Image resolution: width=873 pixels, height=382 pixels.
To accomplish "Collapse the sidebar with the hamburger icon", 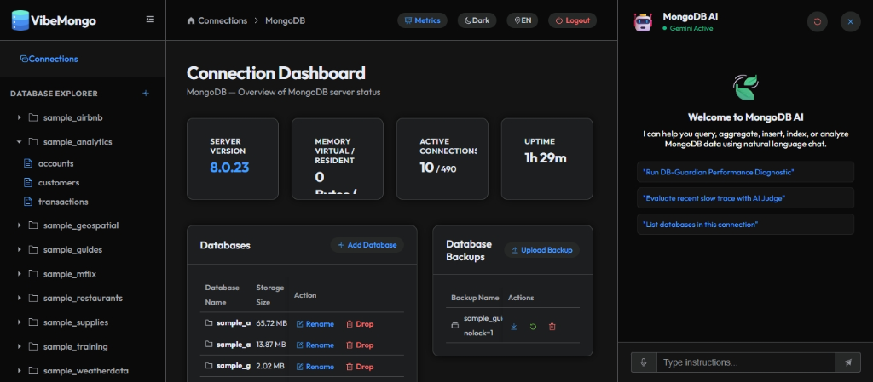I will (150, 19).
